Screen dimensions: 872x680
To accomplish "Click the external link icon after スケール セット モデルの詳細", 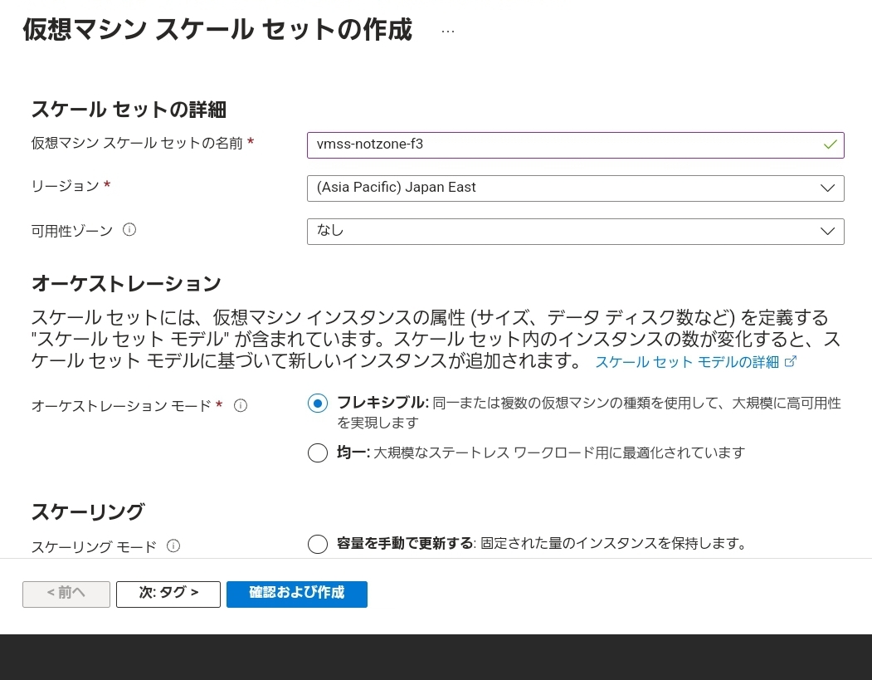I will 791,361.
